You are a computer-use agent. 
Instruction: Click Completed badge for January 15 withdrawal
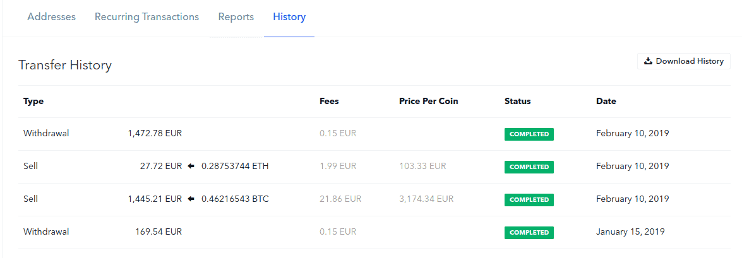point(529,233)
